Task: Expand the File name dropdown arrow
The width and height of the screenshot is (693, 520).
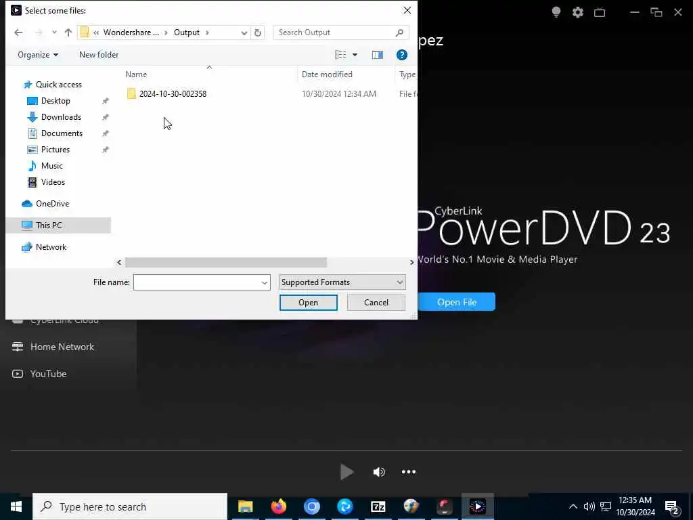Action: 265,282
